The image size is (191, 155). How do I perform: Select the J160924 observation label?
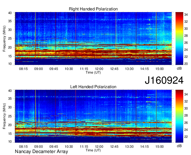click(x=164, y=80)
